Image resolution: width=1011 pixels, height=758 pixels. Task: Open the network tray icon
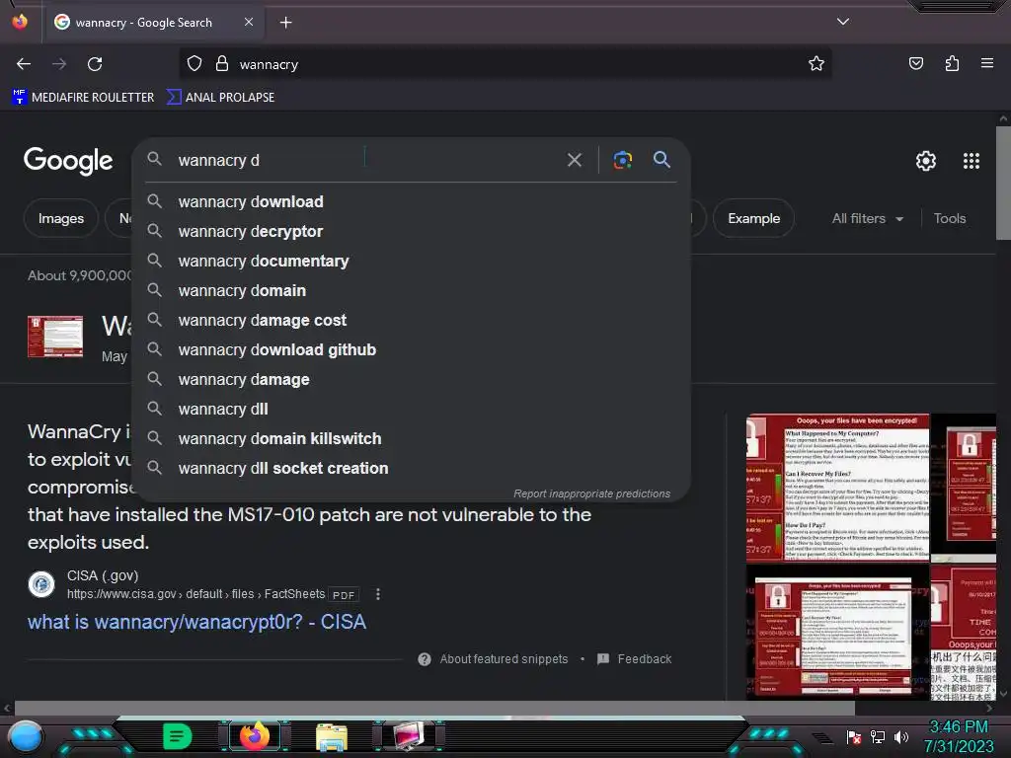[x=878, y=736]
